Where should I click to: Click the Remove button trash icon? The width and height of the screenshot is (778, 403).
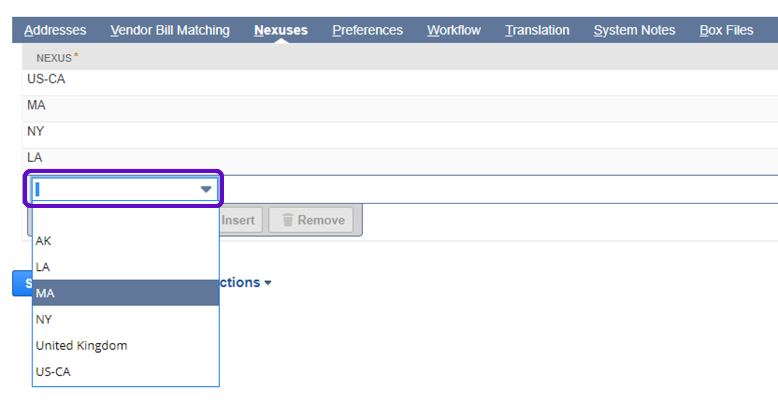click(x=288, y=220)
